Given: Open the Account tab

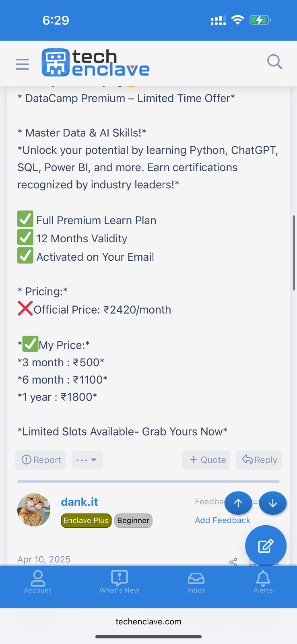Looking at the screenshot, I should (x=38, y=582).
